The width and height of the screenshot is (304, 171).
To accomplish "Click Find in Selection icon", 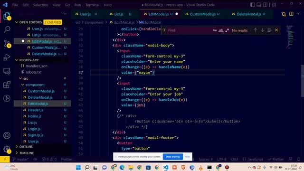I will coord(269,30).
